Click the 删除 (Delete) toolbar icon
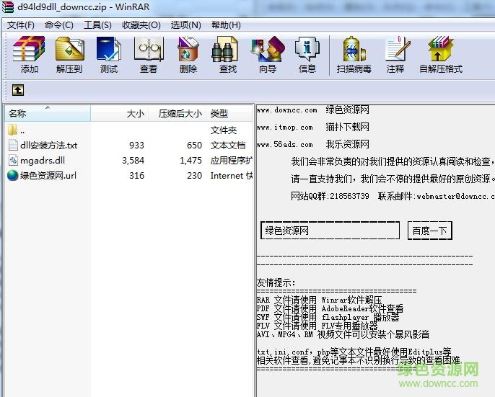495x397 pixels. pos(188,55)
